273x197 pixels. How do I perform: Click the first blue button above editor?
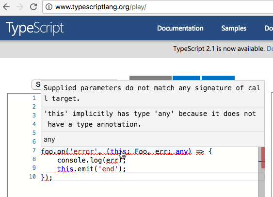186,78
